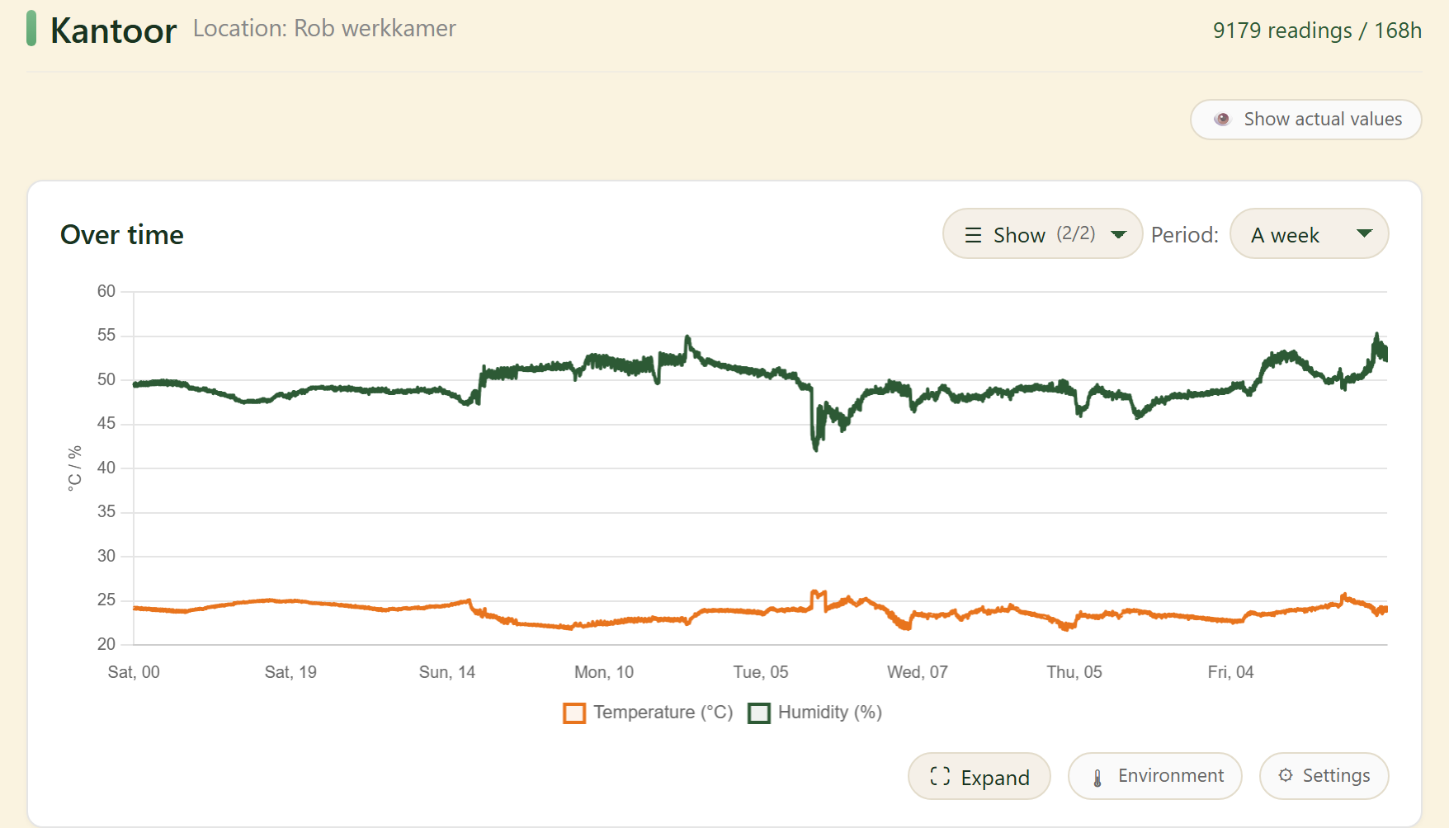Click the orange Temperature color swatch
Image resolution: width=1449 pixels, height=828 pixels.
[574, 713]
